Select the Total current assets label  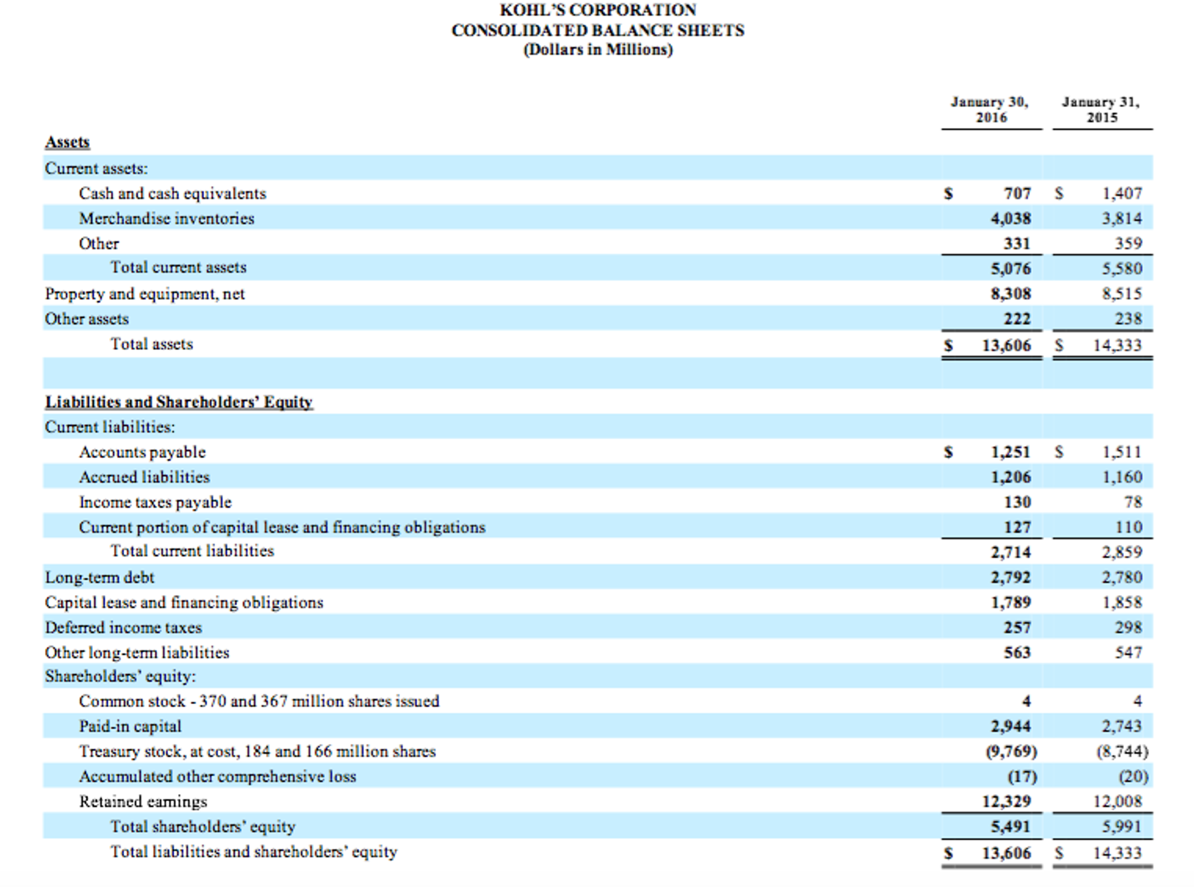click(x=179, y=267)
